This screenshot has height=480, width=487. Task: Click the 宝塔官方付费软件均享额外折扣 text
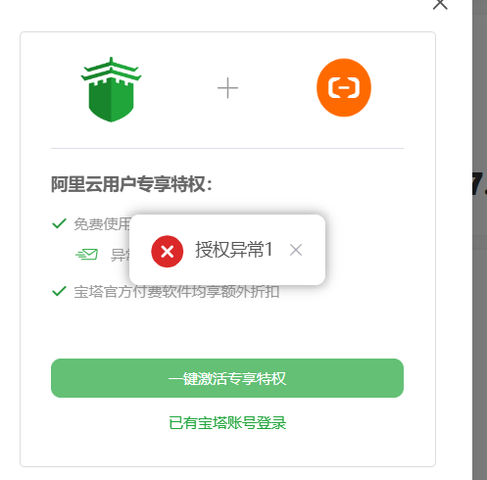176,292
